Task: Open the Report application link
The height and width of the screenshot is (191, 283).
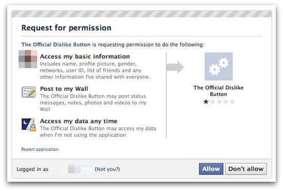Action: tap(40, 149)
